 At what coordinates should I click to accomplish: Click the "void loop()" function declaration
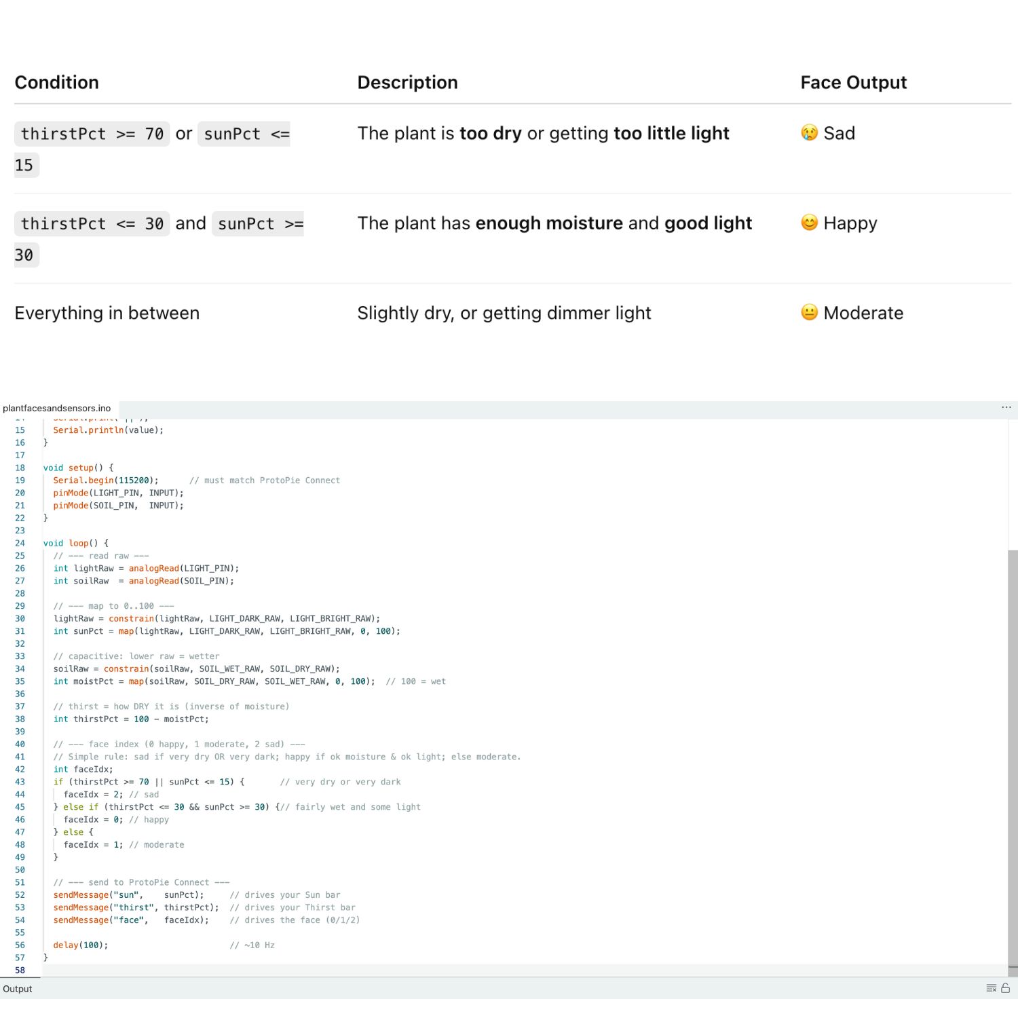[x=75, y=543]
